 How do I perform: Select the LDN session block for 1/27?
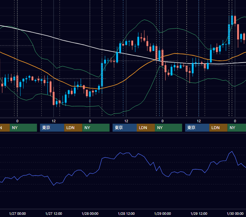(73, 128)
